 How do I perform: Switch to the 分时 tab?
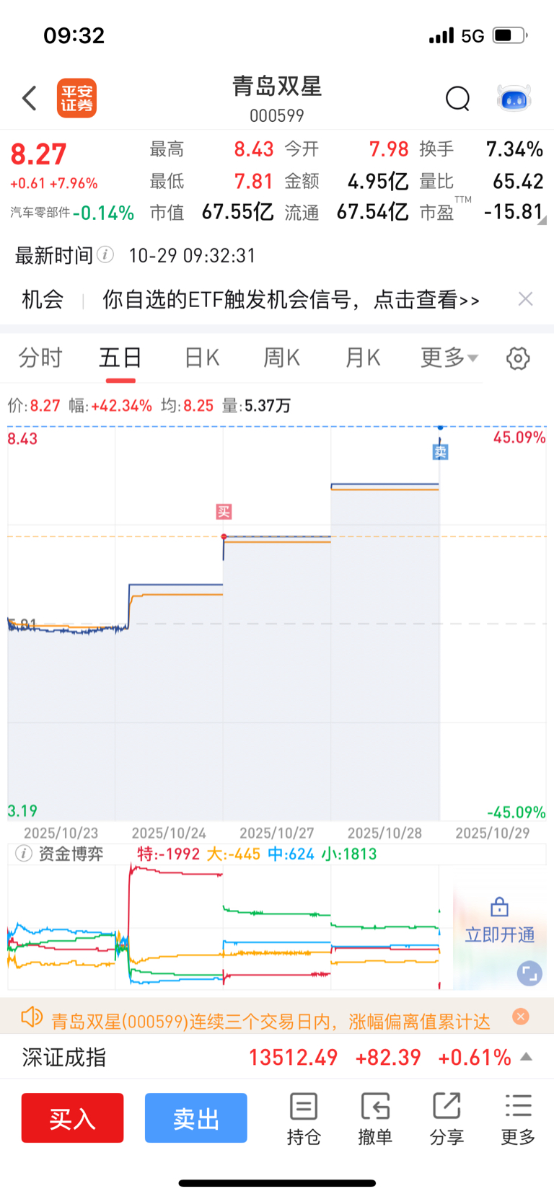click(x=40, y=358)
